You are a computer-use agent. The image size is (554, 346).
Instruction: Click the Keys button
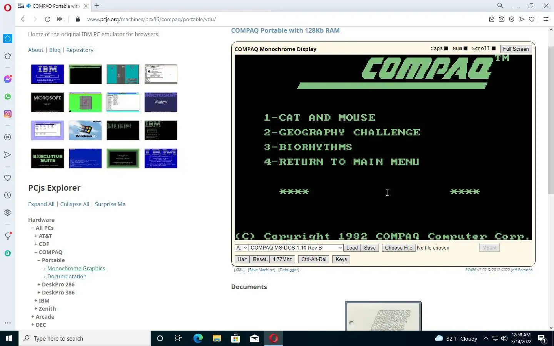pos(341,259)
